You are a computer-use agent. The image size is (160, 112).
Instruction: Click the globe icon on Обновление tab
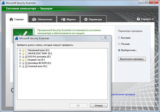(34, 19)
